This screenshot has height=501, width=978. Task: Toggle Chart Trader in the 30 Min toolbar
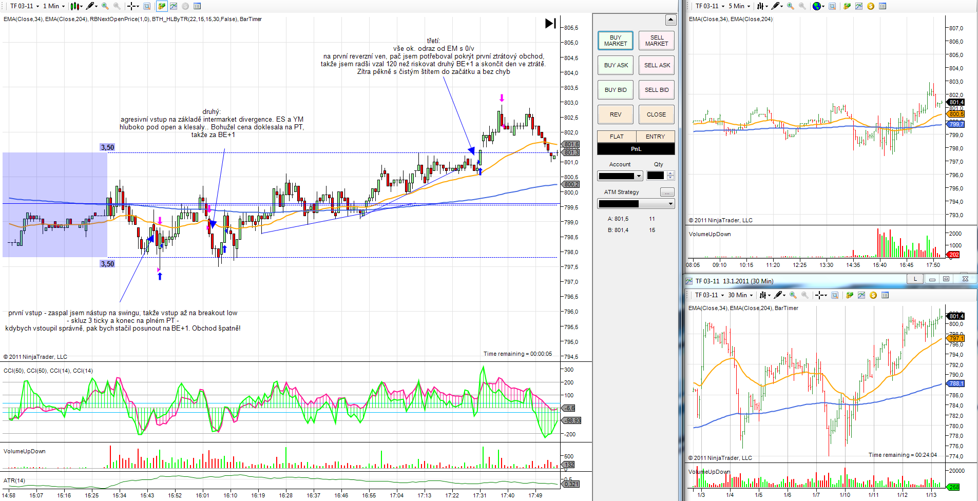click(x=850, y=295)
